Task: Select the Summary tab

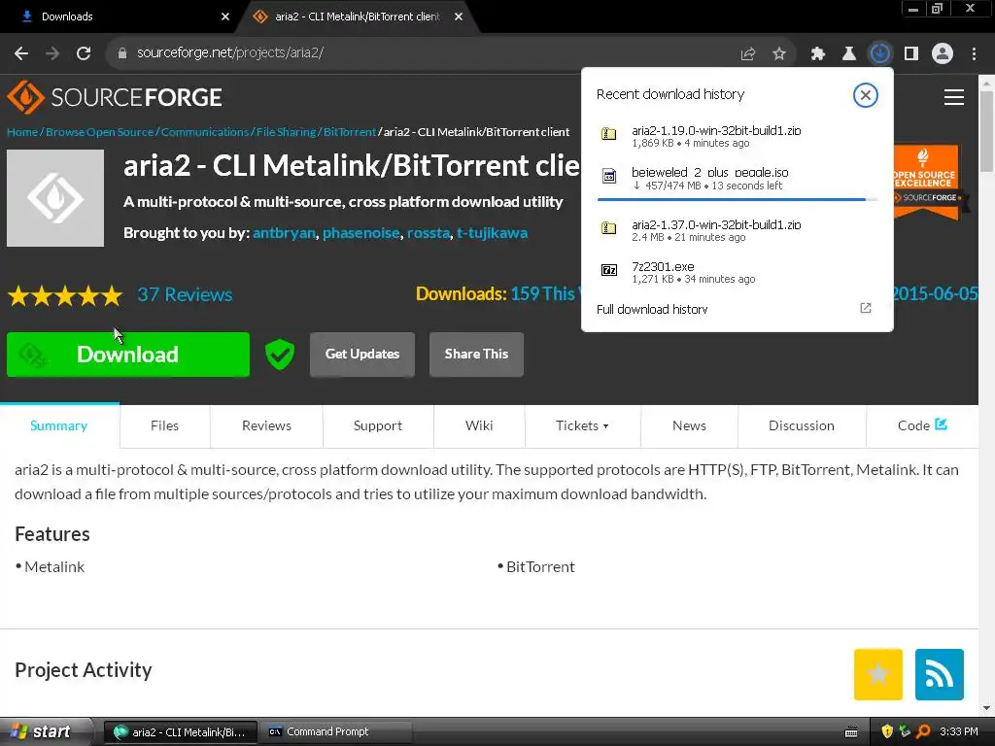Action: coord(59,425)
